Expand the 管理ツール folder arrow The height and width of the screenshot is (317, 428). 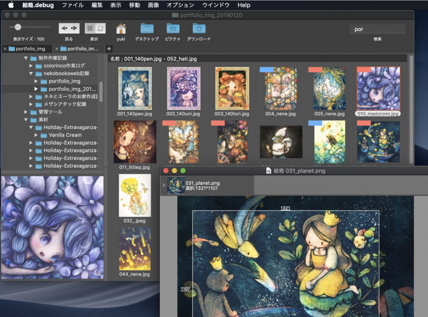(26, 112)
